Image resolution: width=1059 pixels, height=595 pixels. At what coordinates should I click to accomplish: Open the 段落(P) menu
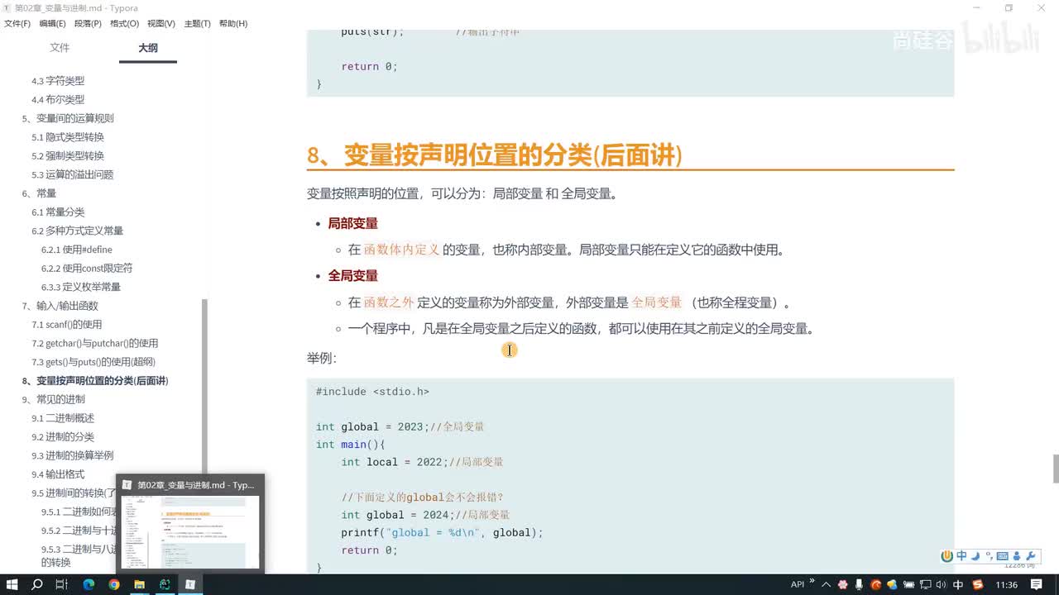tap(89, 24)
